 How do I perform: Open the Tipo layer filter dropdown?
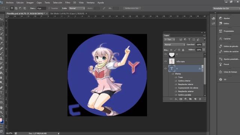point(169,39)
